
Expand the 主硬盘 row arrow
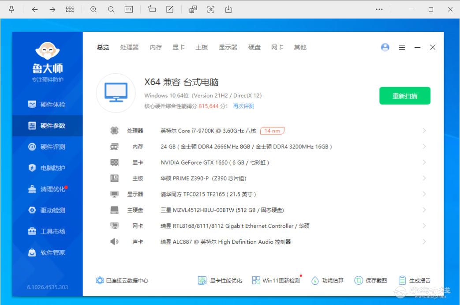[424, 210]
